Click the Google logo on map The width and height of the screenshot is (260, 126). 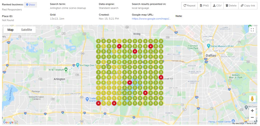coord(8,122)
